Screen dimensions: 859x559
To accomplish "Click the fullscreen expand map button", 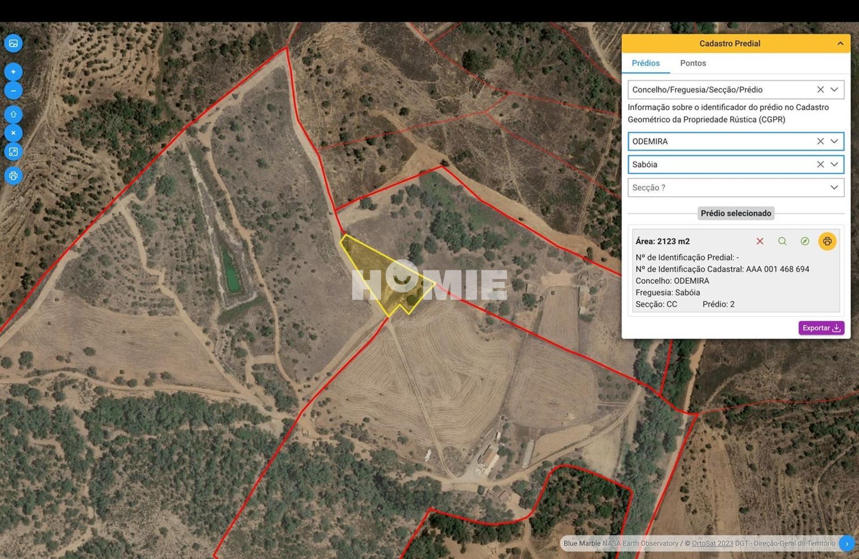I will [x=13, y=152].
